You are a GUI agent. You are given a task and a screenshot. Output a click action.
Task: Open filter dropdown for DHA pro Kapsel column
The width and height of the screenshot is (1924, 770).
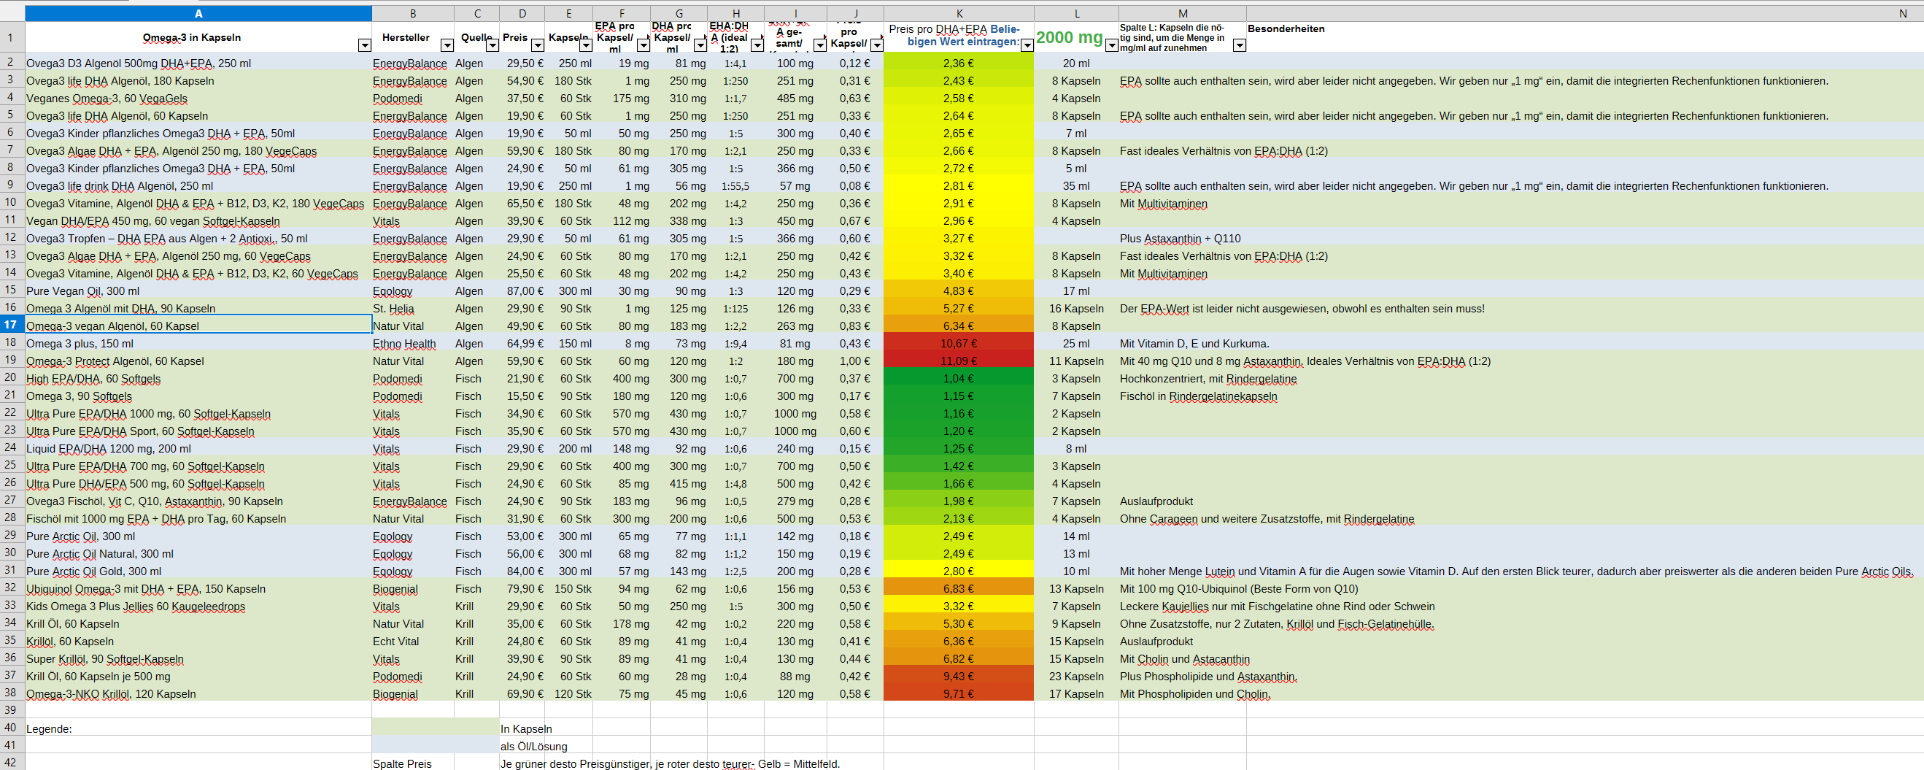click(x=700, y=45)
